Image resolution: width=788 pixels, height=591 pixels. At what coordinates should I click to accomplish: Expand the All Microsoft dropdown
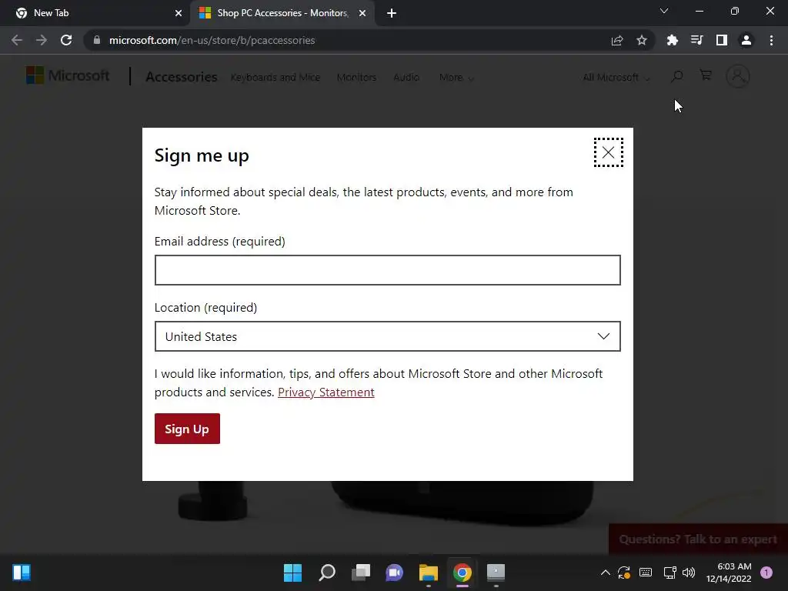pyautogui.click(x=616, y=78)
